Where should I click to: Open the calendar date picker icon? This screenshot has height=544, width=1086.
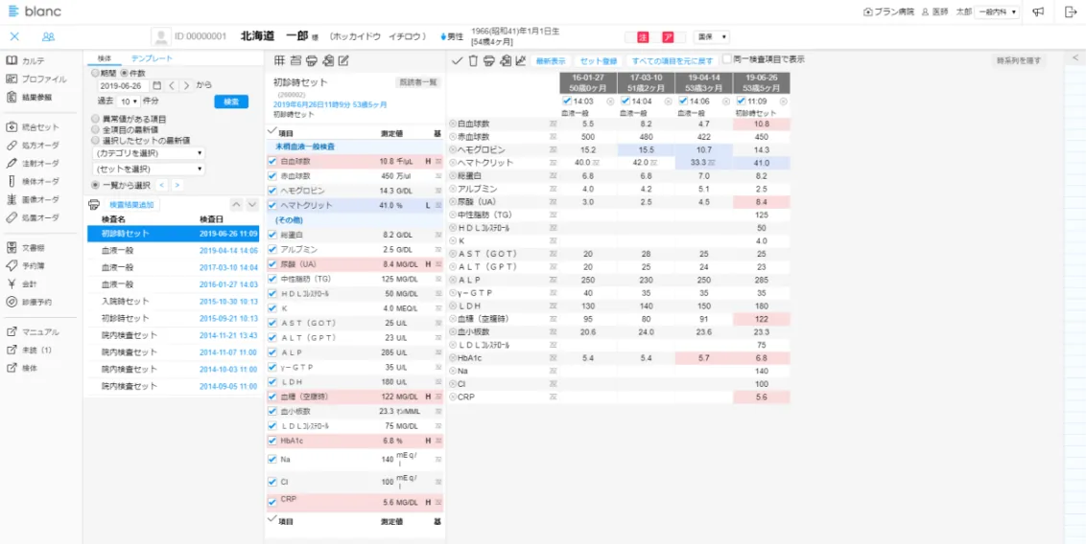click(156, 85)
